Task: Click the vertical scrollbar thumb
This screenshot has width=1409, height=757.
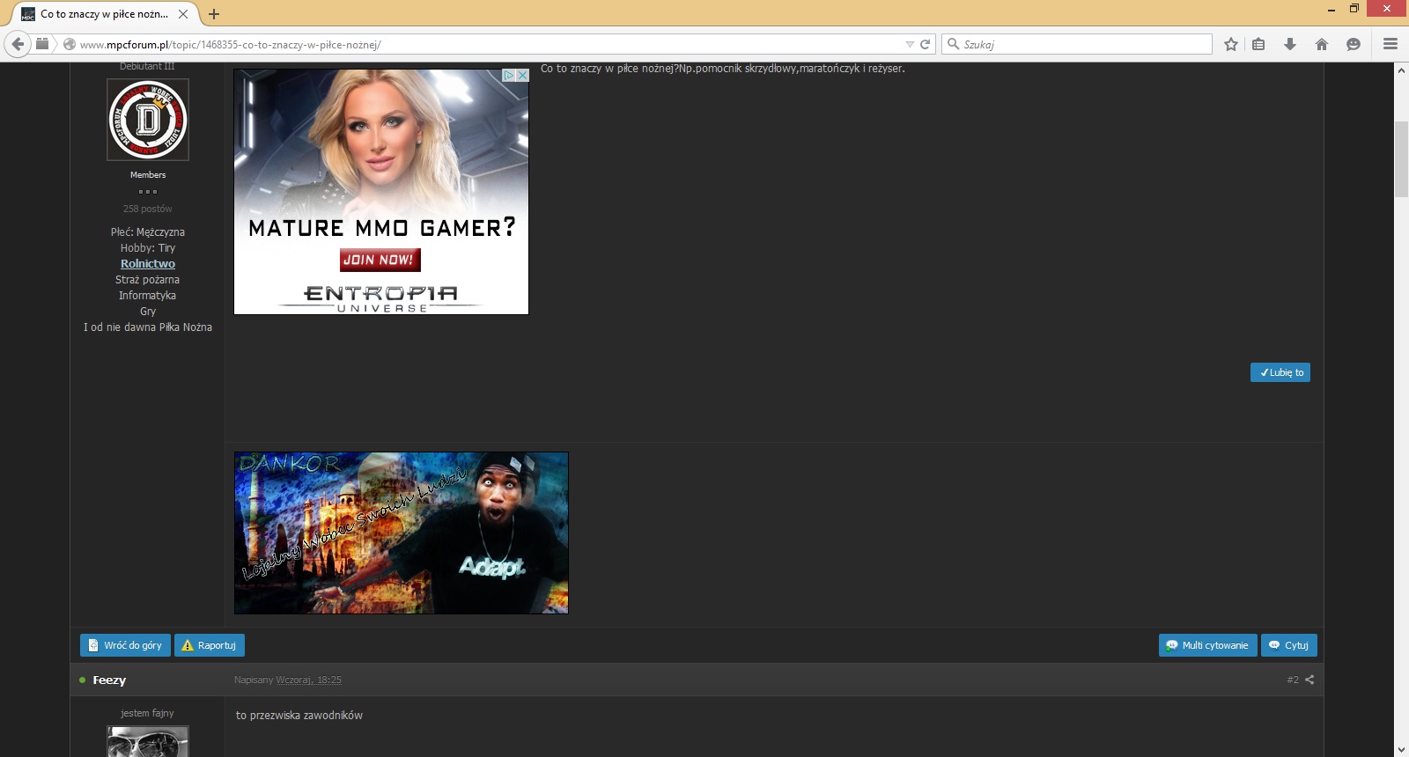Action: pyautogui.click(x=1401, y=159)
